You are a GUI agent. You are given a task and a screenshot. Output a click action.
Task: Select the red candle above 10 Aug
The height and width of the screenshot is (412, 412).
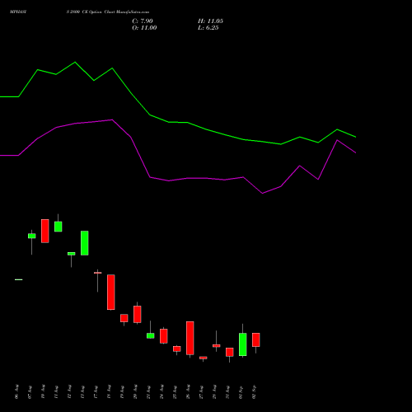[x=45, y=231]
